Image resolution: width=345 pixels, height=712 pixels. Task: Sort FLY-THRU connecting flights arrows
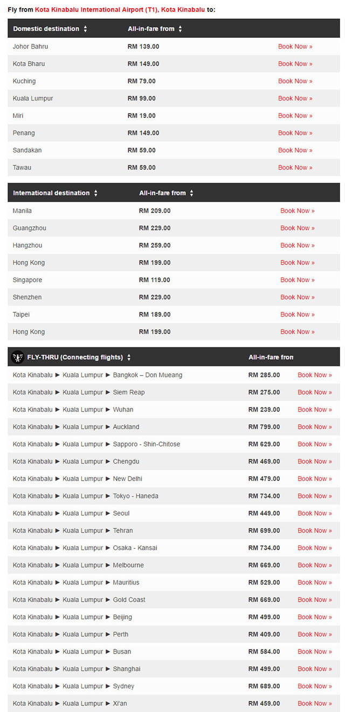(129, 358)
